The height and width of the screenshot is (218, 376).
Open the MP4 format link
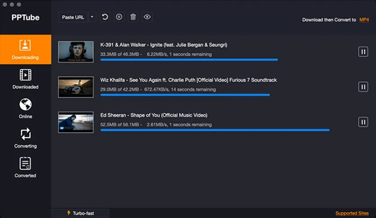[x=364, y=20]
